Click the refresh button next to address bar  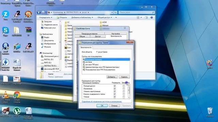coord(115,13)
